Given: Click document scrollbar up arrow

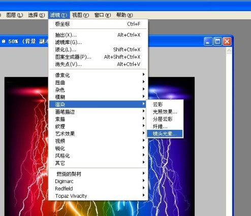Looking at the screenshot, I should coord(229,51).
